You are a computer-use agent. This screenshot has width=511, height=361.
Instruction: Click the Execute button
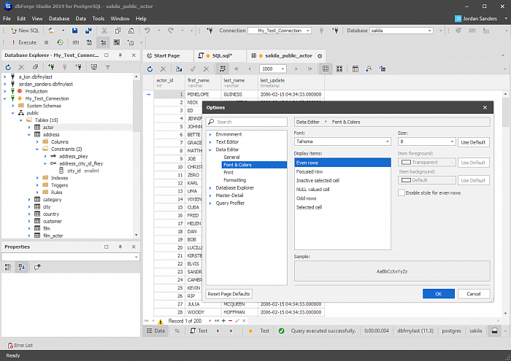24,42
